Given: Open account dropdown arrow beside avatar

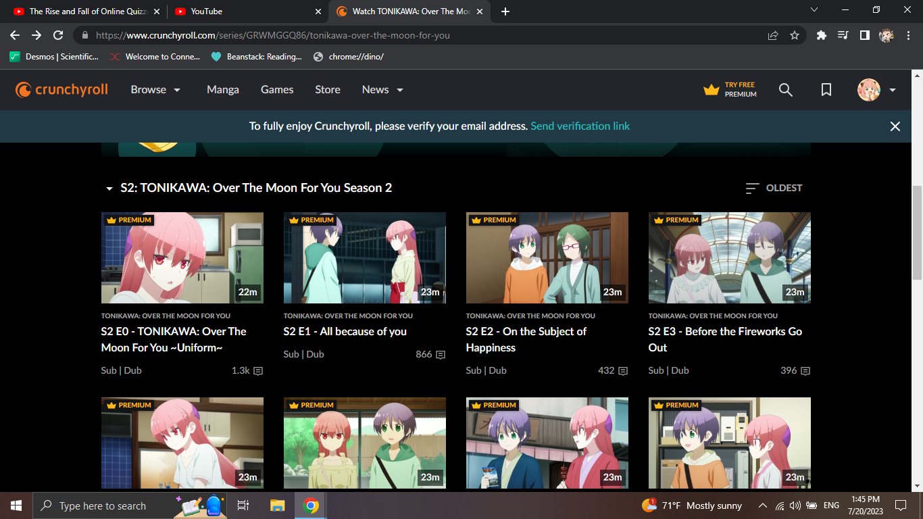Looking at the screenshot, I should pos(893,90).
